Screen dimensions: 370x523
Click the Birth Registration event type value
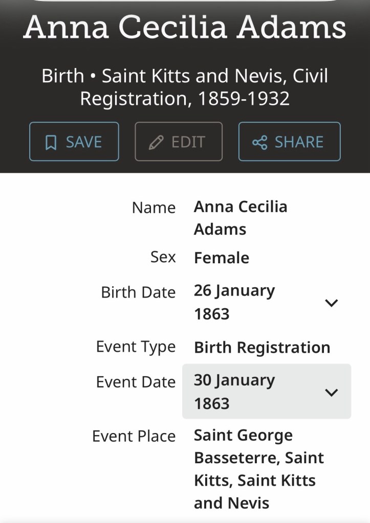(262, 348)
